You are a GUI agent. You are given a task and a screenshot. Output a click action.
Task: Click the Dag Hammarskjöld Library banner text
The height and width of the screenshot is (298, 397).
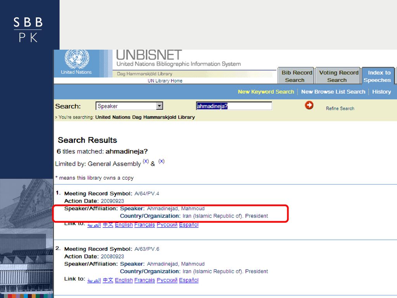click(x=145, y=74)
